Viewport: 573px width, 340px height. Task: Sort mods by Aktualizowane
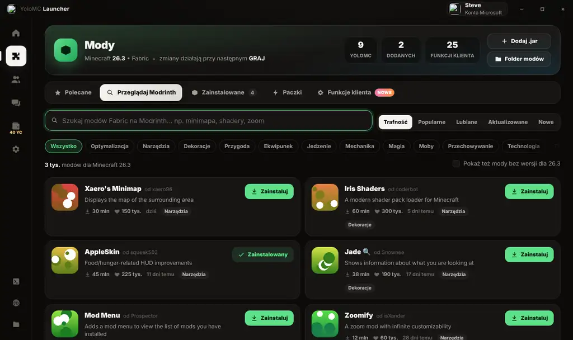pyautogui.click(x=508, y=122)
